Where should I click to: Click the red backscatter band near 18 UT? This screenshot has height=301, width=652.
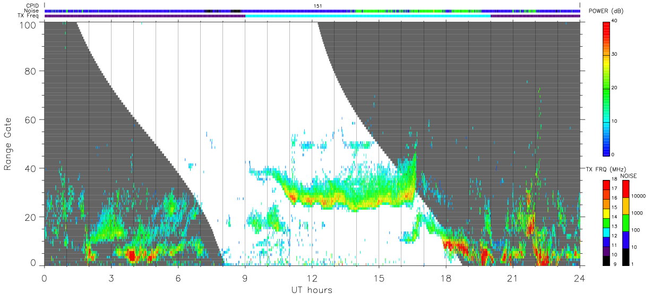[x=456, y=246]
